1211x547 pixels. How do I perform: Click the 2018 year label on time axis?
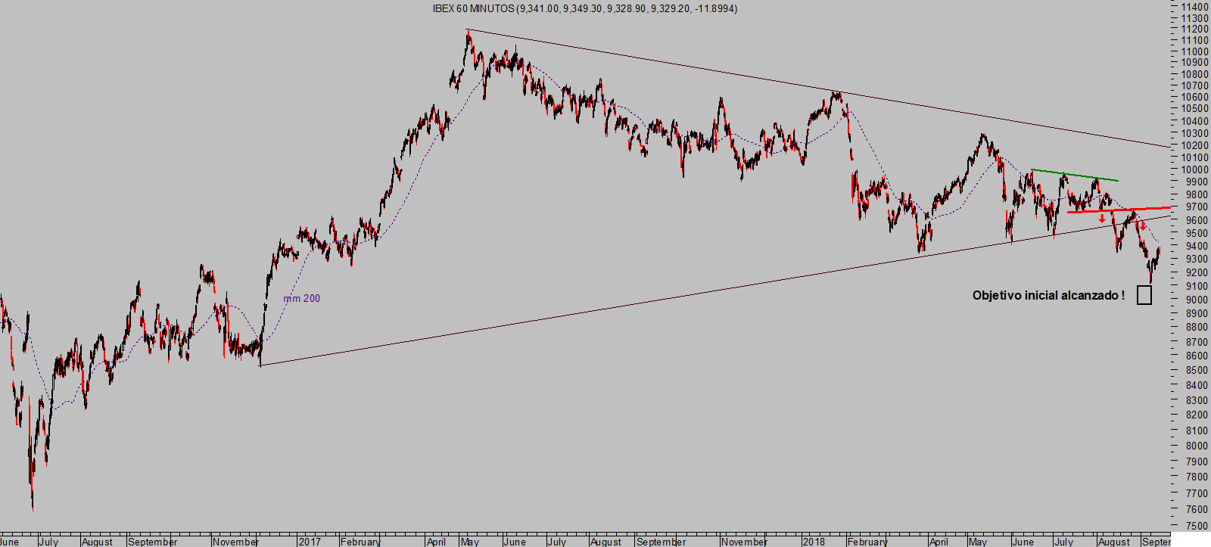[x=814, y=542]
